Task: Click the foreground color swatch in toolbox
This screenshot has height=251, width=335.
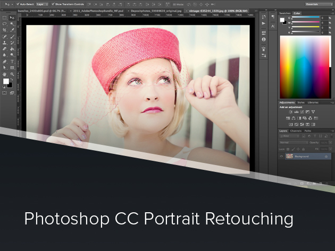Action: coord(6,81)
